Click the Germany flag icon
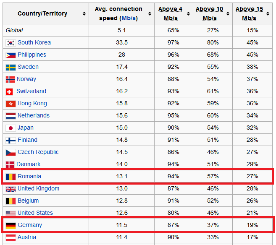This screenshot has height=245, width=276. (11, 225)
